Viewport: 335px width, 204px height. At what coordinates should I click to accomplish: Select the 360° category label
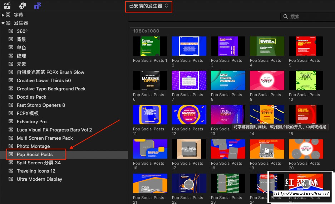click(22, 31)
